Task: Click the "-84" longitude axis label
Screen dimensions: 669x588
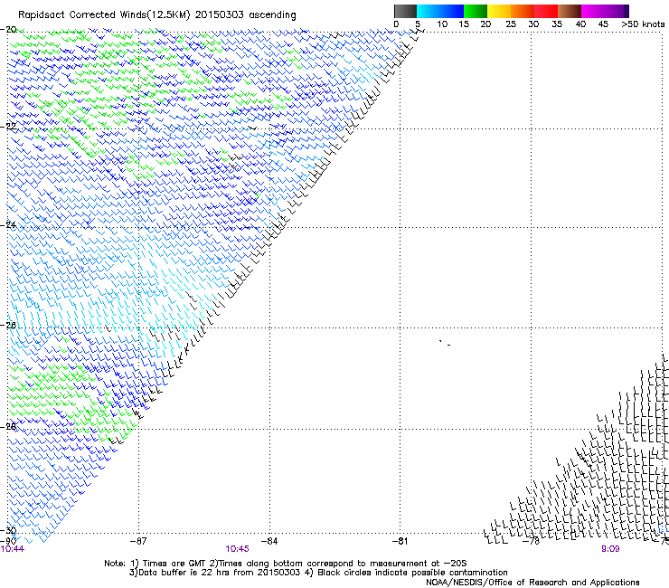Action: (269, 541)
